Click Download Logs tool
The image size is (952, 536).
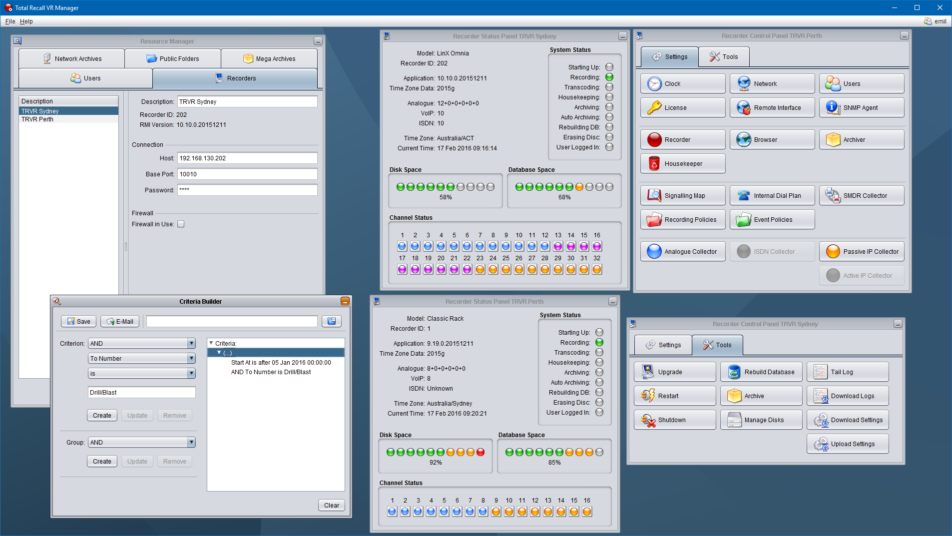tap(848, 396)
